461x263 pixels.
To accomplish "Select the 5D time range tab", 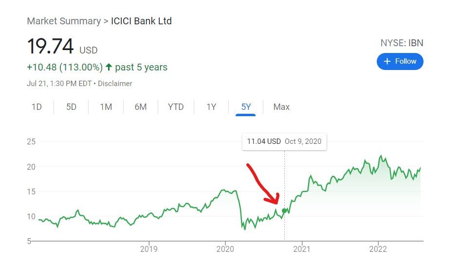I will 71,107.
